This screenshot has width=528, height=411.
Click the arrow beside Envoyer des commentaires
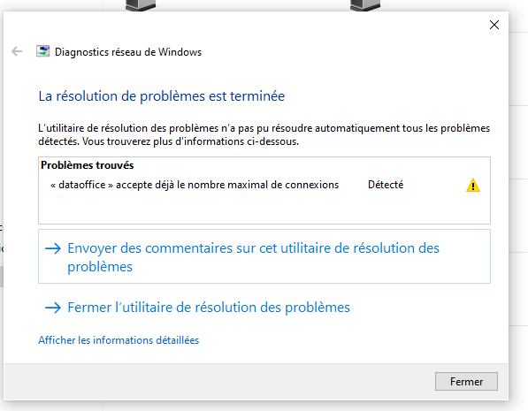(53, 248)
